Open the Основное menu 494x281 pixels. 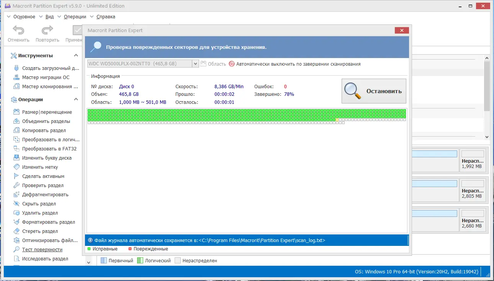24,17
